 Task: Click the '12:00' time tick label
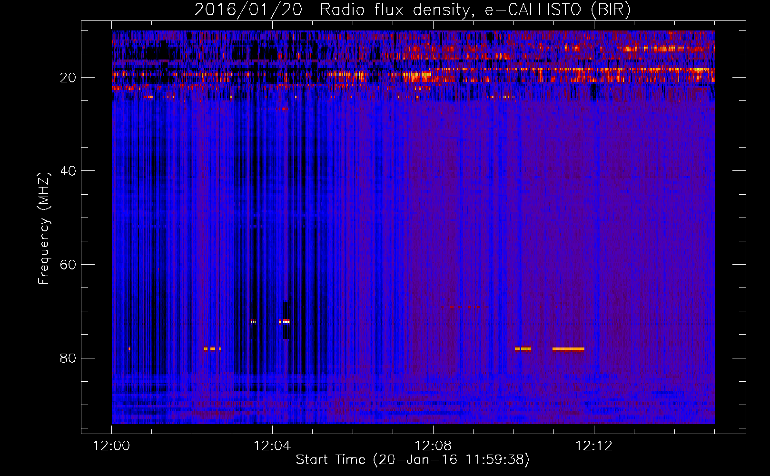(x=111, y=446)
